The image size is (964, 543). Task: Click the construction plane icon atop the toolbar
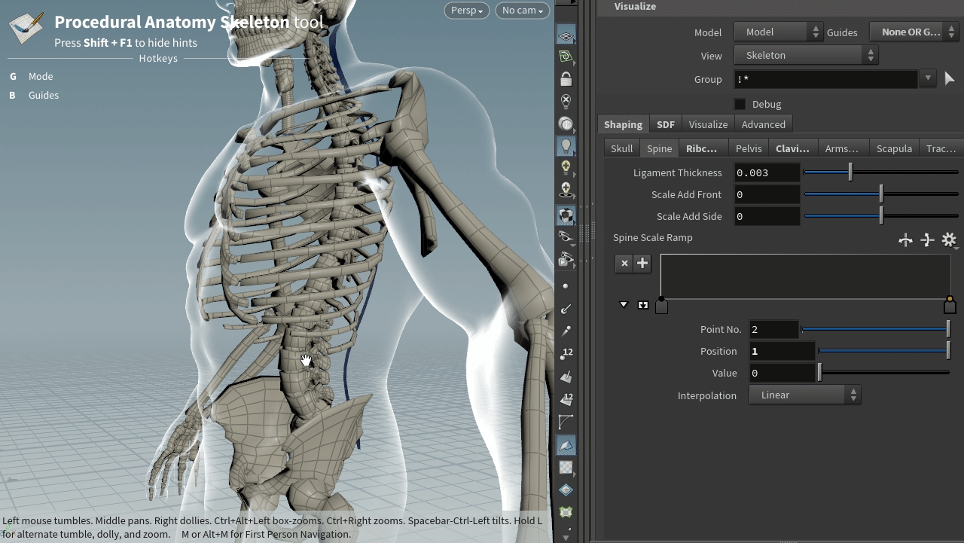(x=566, y=35)
